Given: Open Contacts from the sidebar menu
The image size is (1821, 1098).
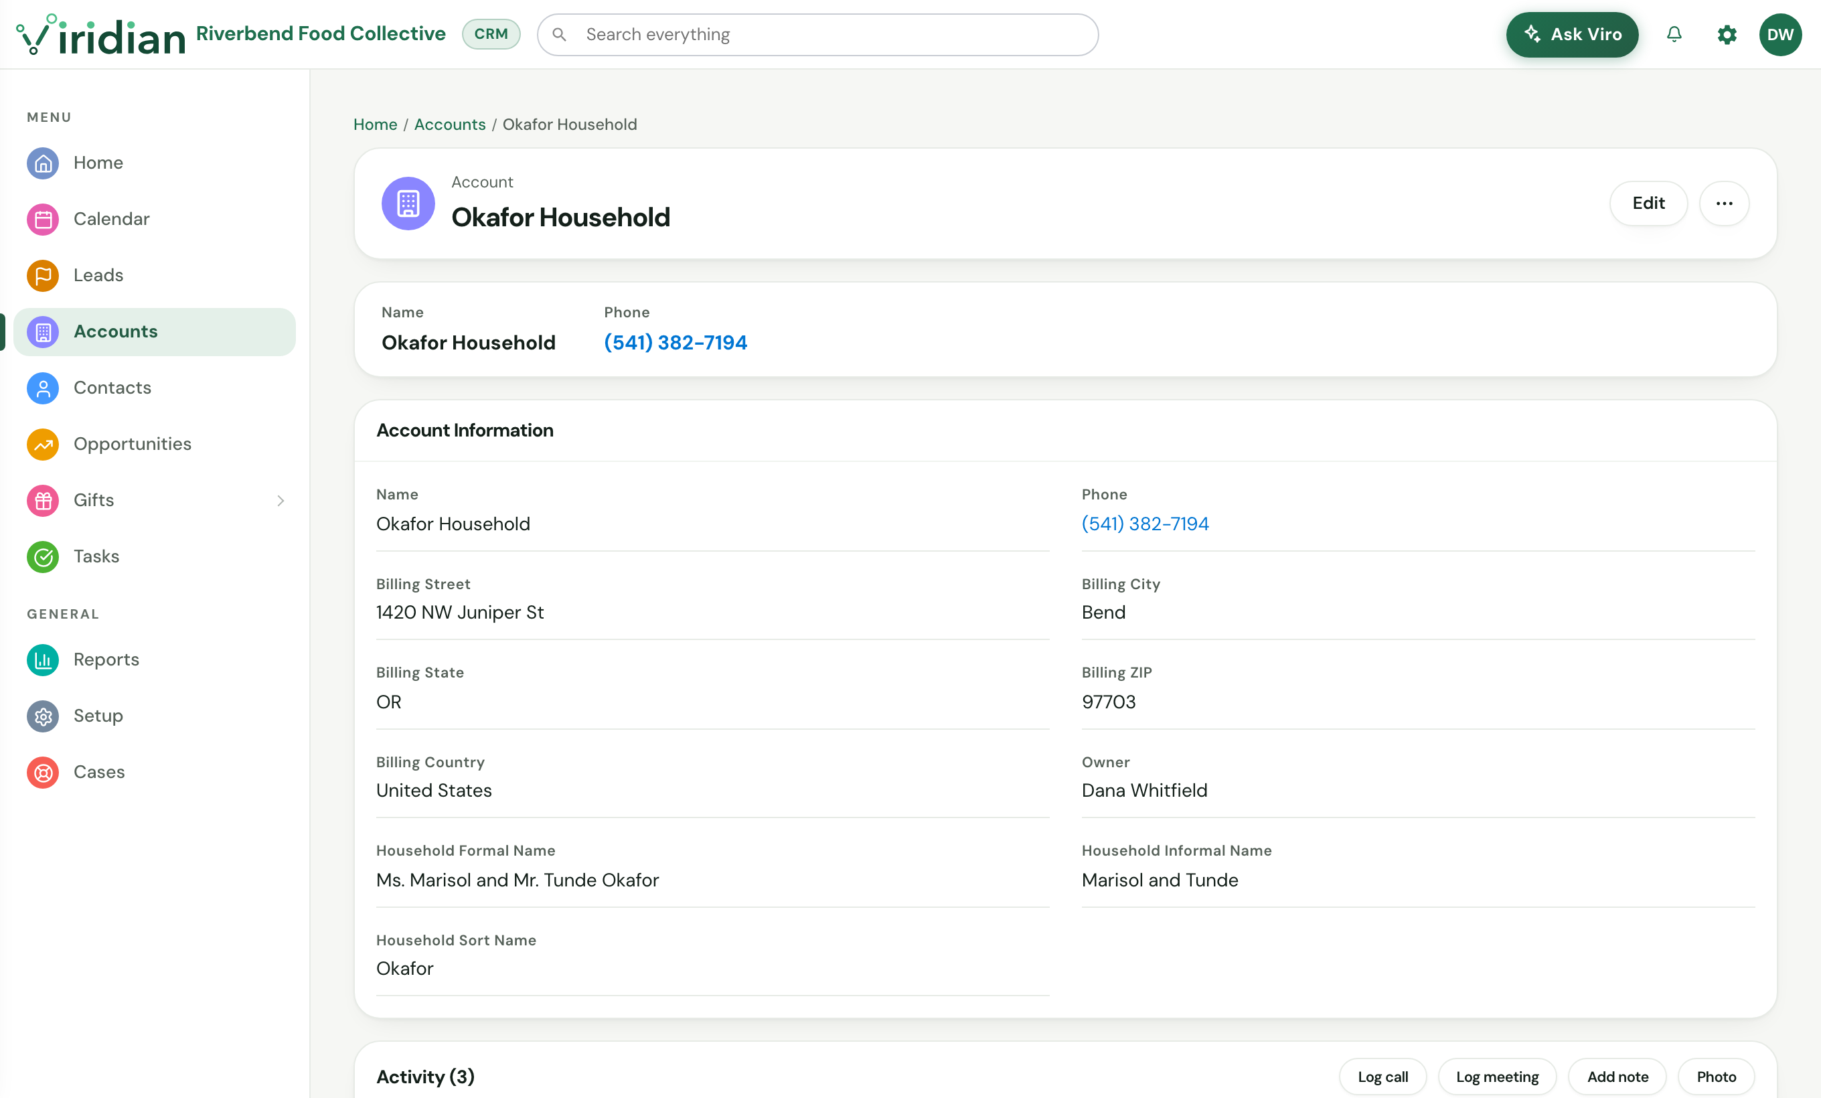Looking at the screenshot, I should pyautogui.click(x=155, y=388).
